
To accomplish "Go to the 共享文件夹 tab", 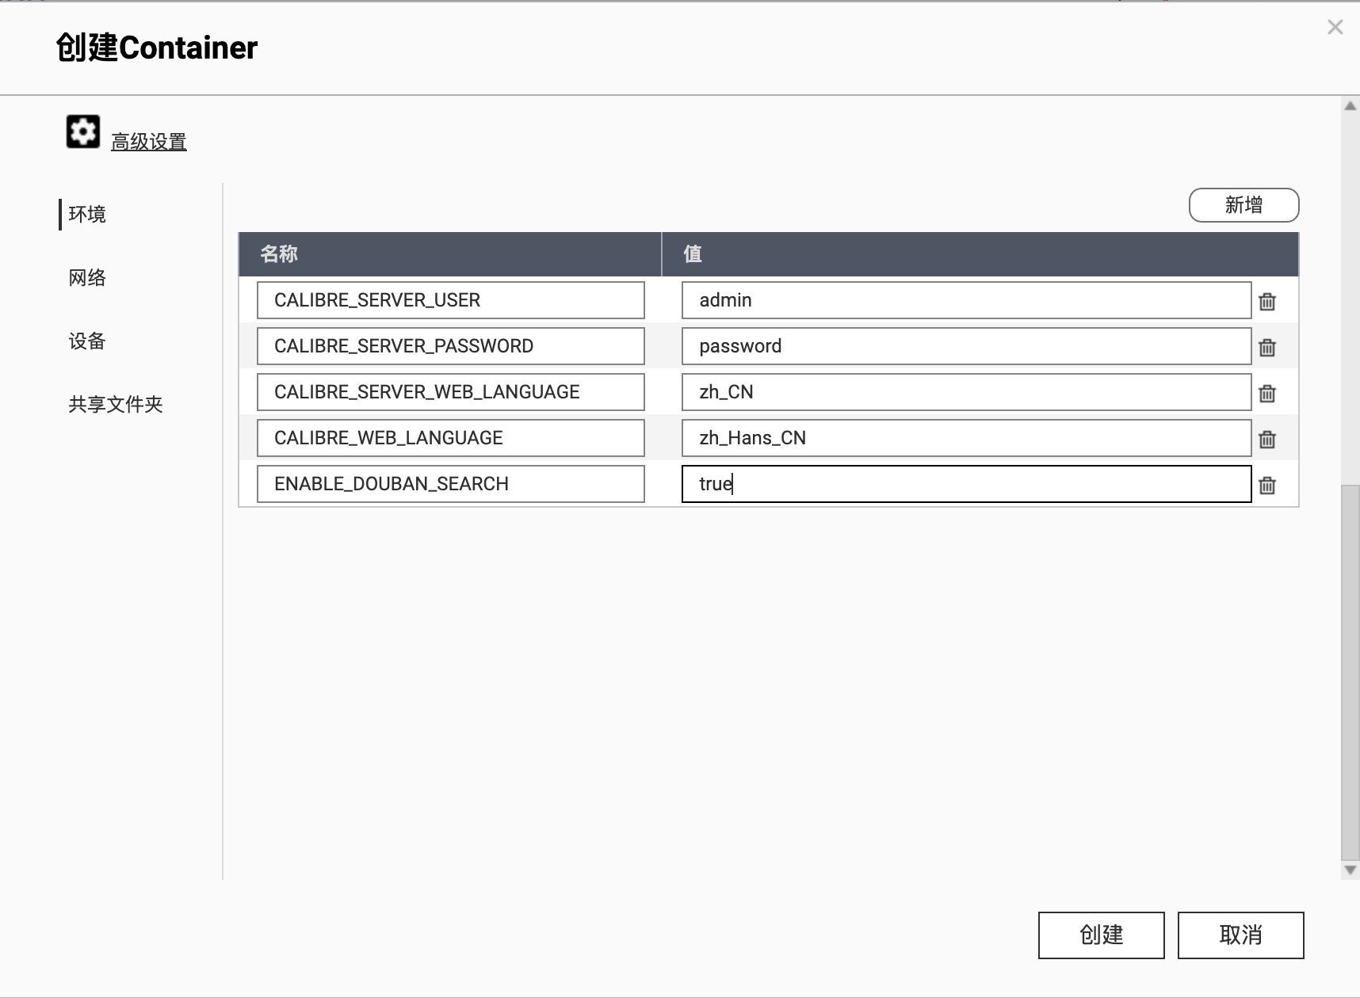I will tap(116, 405).
